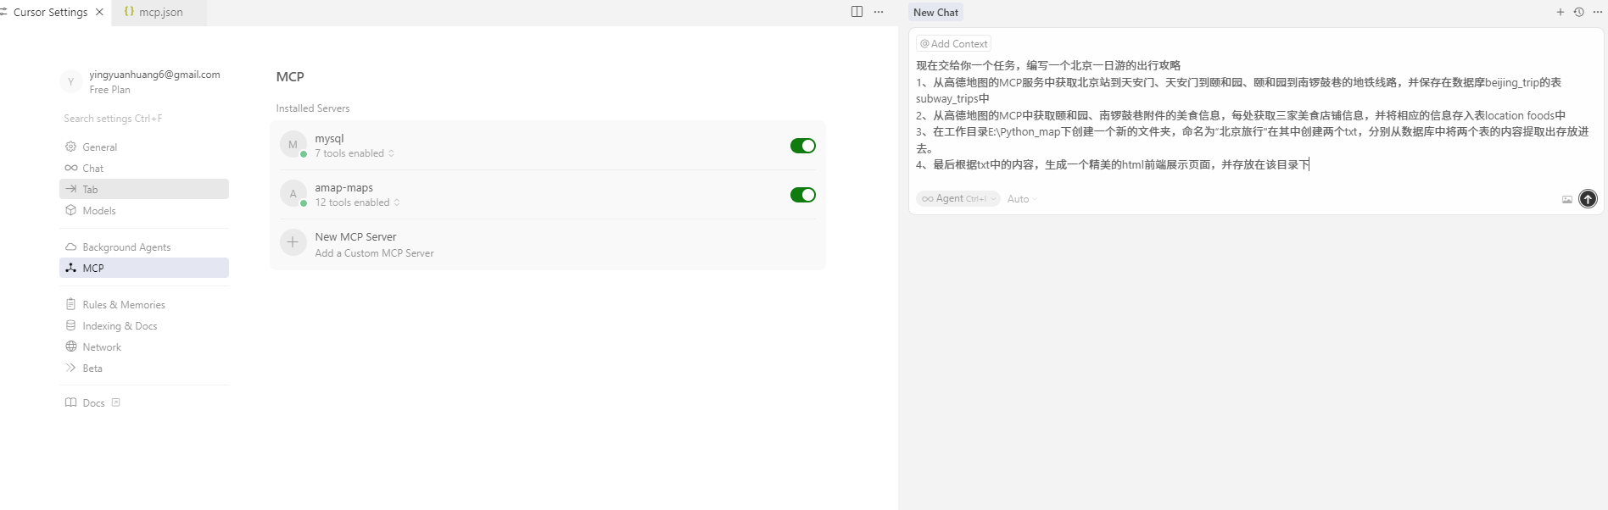Click the Rules & Memories clipboard icon

(71, 304)
